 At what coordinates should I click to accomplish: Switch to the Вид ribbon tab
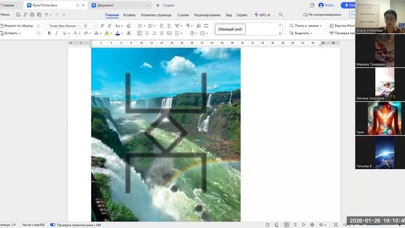pyautogui.click(x=228, y=15)
